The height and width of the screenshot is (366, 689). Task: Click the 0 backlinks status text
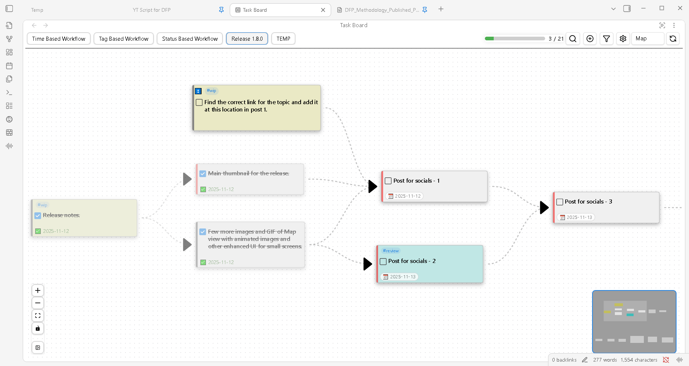(x=564, y=360)
